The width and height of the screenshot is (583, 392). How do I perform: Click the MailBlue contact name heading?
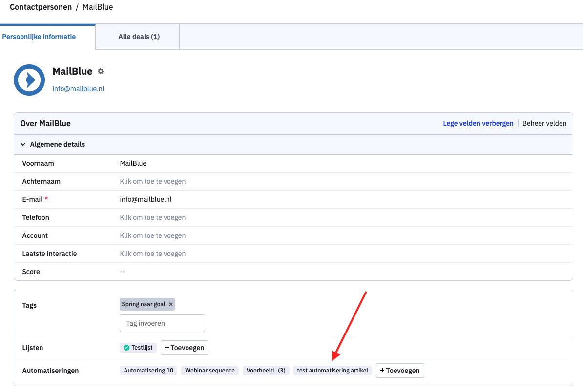pyautogui.click(x=72, y=71)
